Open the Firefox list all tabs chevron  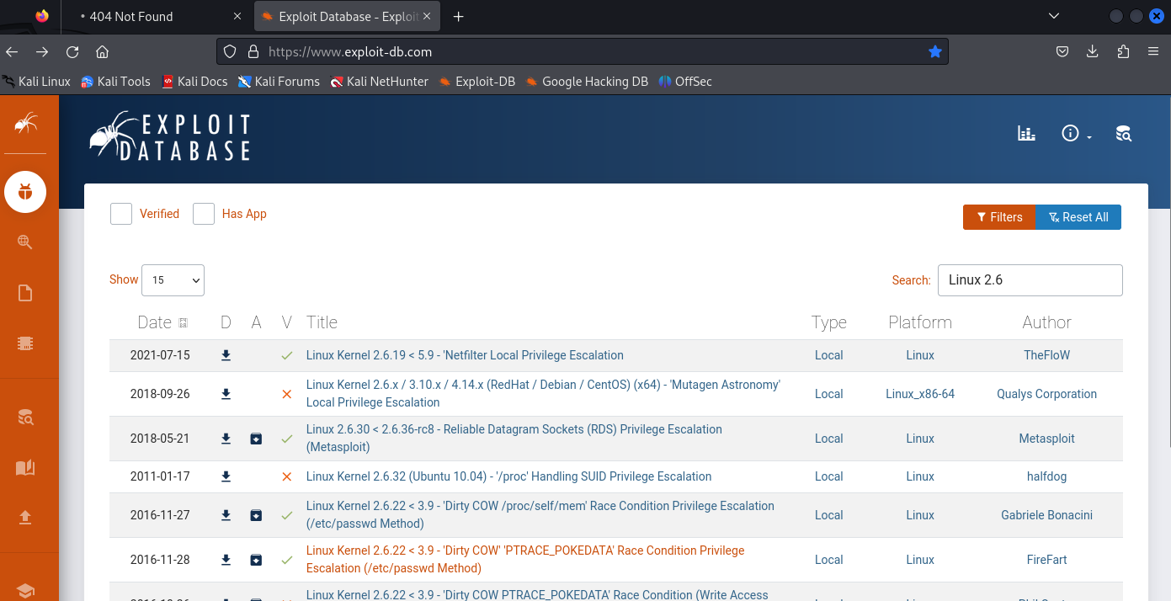1054,16
